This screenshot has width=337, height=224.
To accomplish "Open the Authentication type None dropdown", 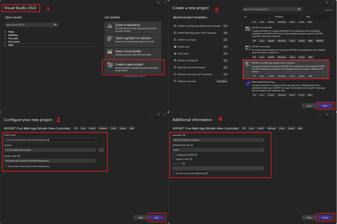I will (219, 150).
